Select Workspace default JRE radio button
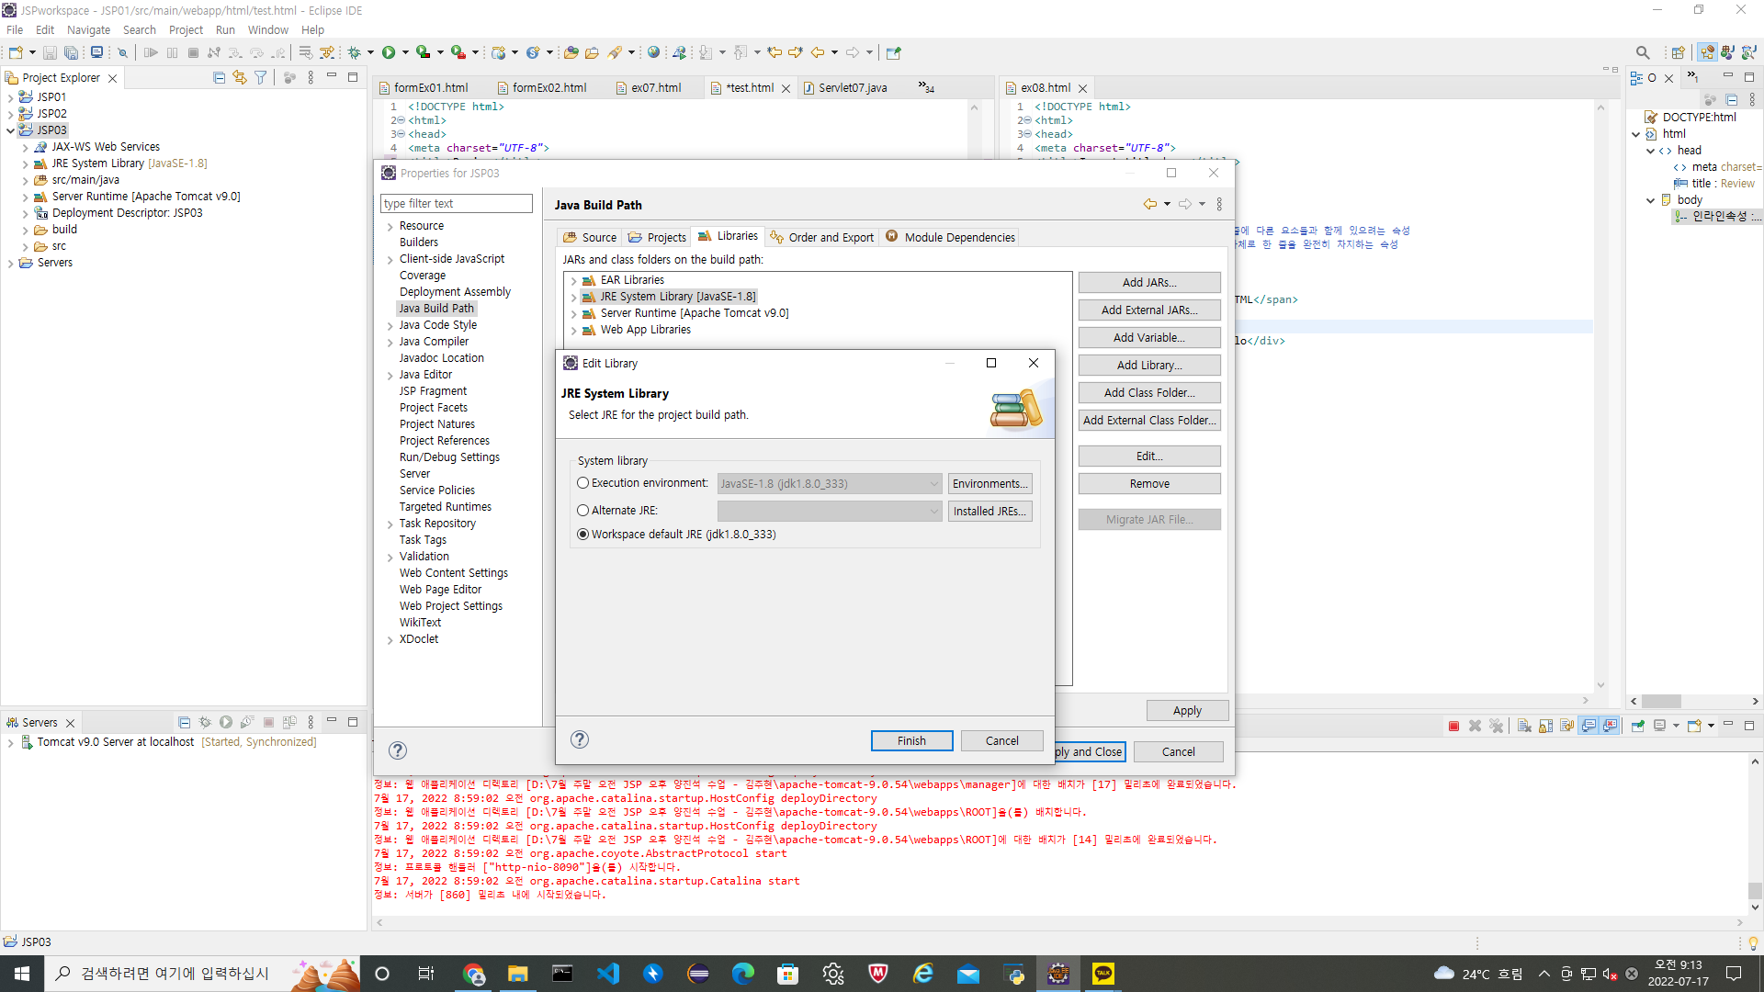Viewport: 1764px width, 992px height. pos(582,535)
